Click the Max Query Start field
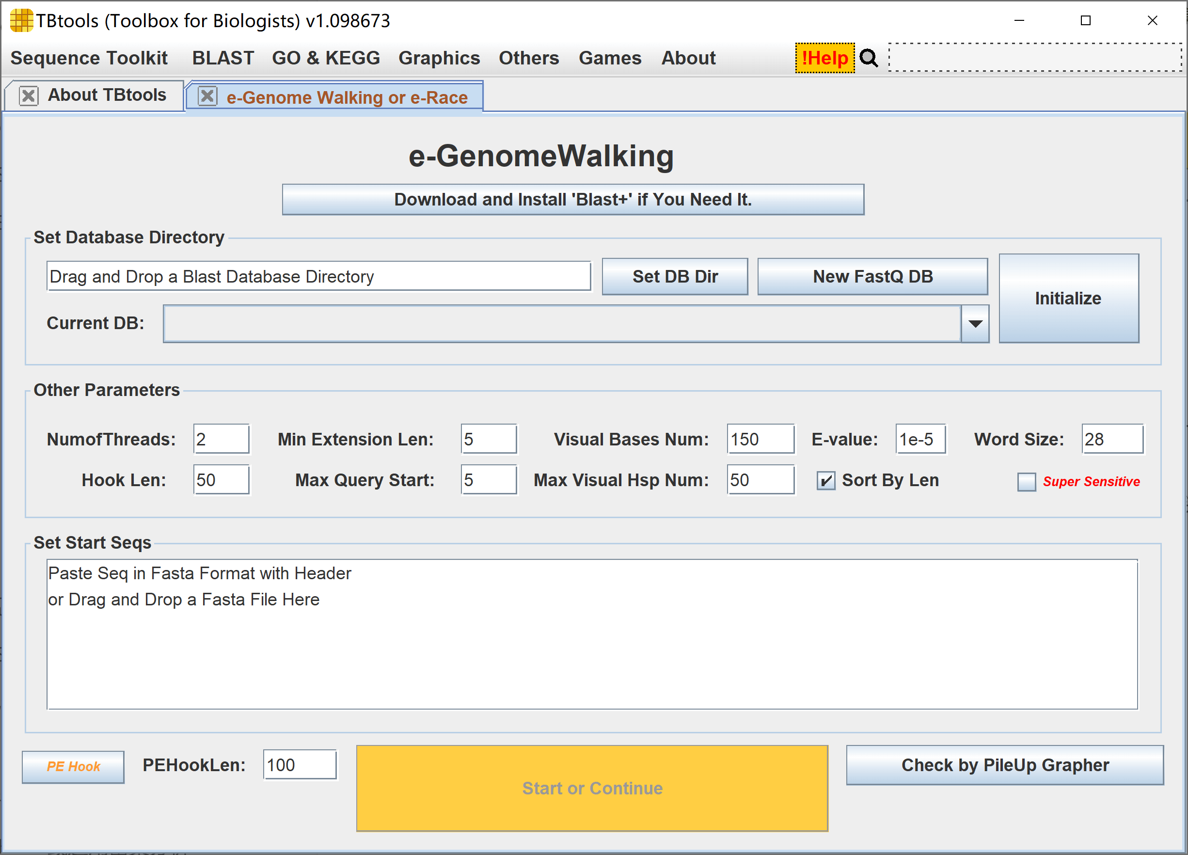The height and width of the screenshot is (855, 1188). click(489, 480)
